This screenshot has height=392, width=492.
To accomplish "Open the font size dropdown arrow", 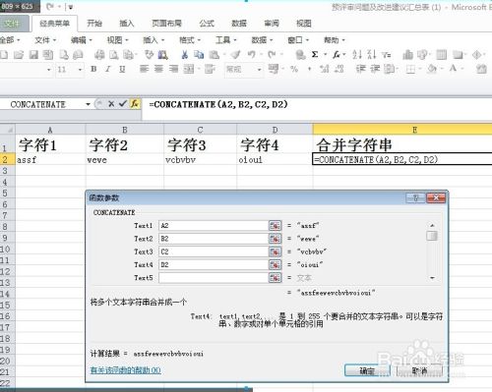I will (80, 70).
